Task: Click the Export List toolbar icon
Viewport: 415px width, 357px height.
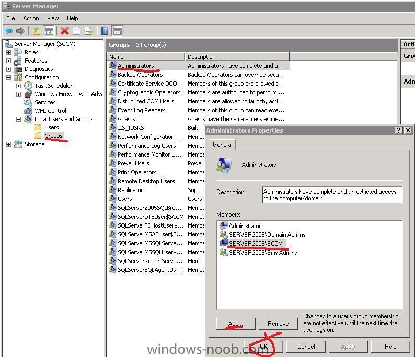Action: pos(89,31)
